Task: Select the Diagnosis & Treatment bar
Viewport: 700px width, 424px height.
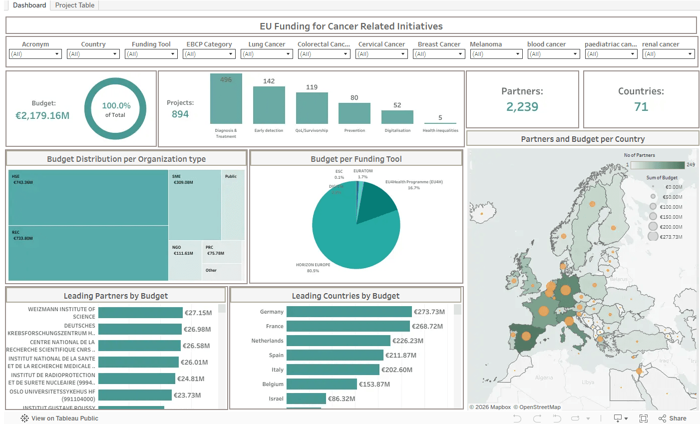Action: point(226,98)
